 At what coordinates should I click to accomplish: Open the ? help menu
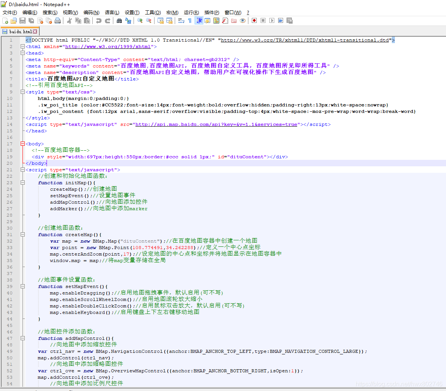point(248,13)
